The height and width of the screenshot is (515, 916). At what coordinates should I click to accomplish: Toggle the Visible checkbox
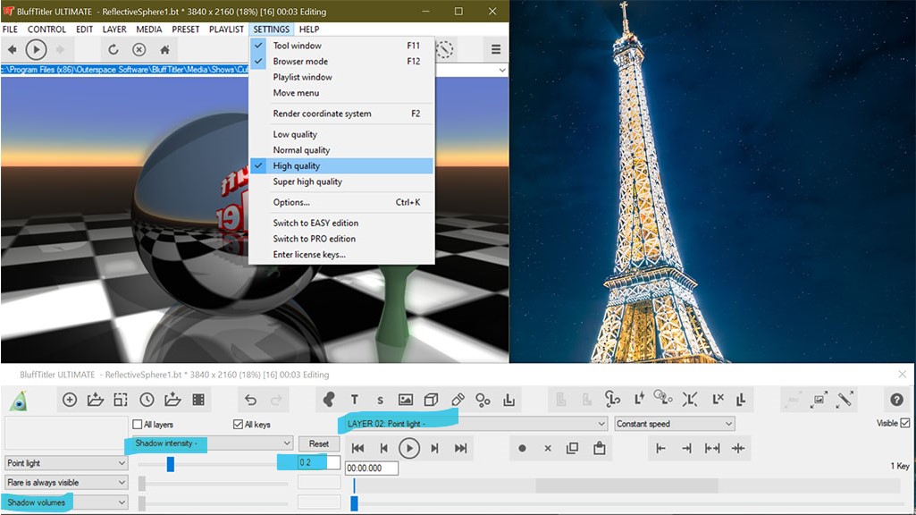(x=905, y=424)
